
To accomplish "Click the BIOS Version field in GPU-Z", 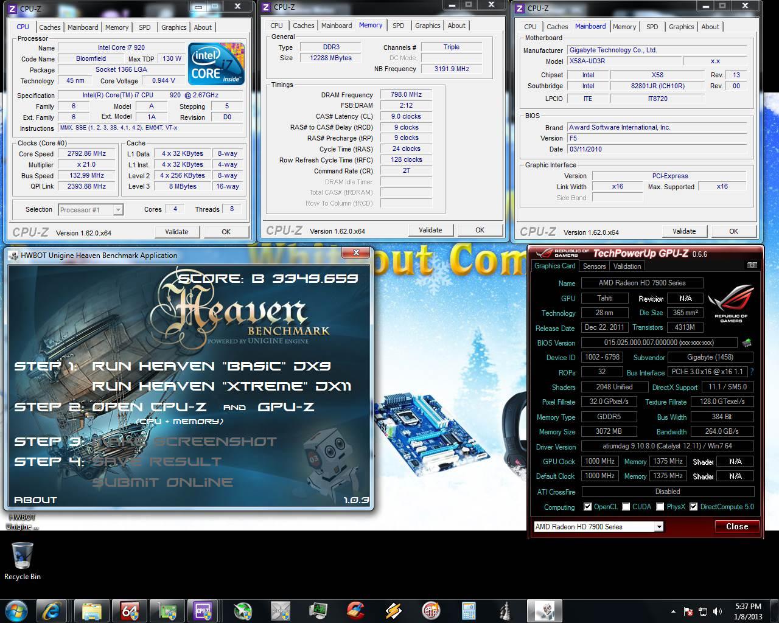I will (658, 343).
